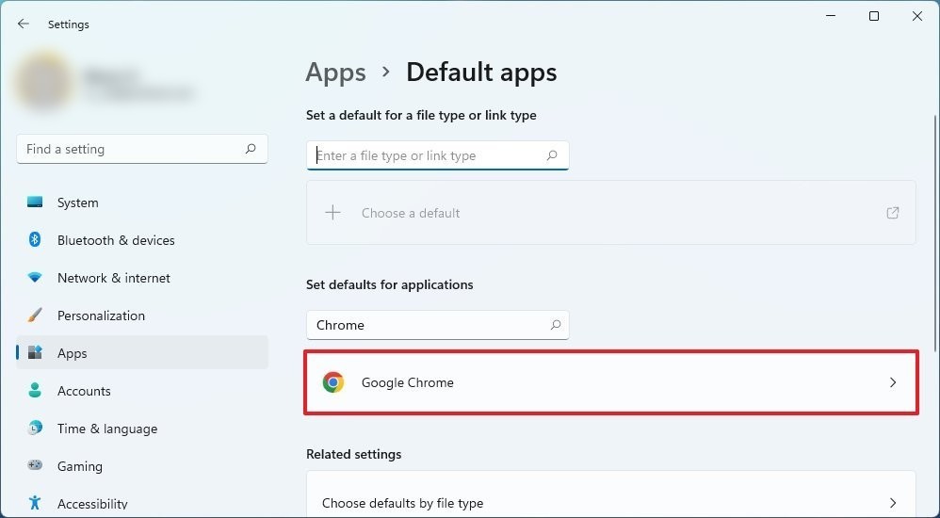Close the Settings window
Screen dimensions: 940x518
click(917, 16)
